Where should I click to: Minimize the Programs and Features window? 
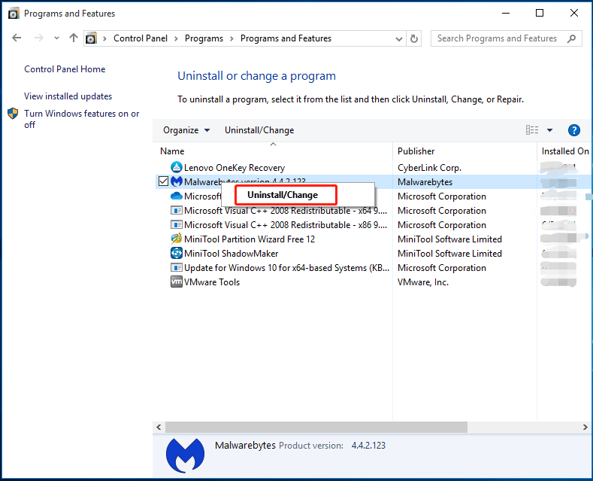tap(506, 14)
